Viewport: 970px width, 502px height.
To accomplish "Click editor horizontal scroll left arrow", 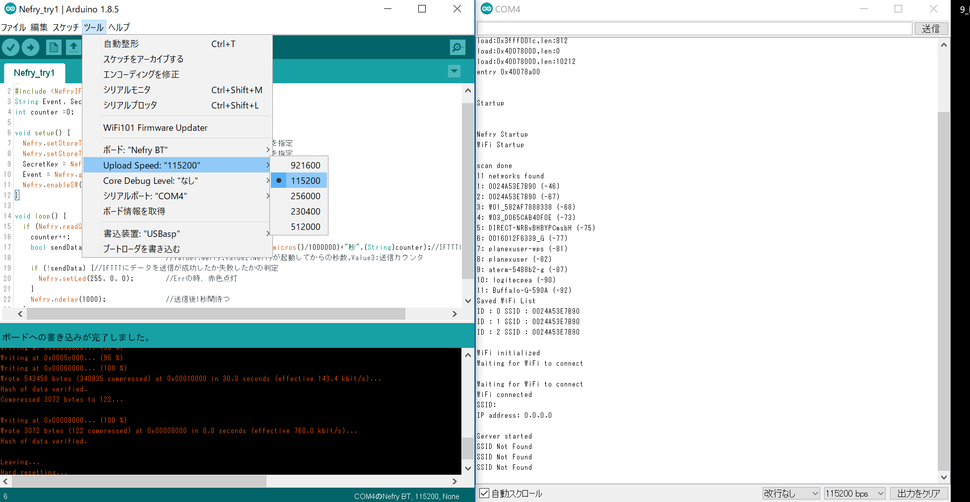I will 20,314.
